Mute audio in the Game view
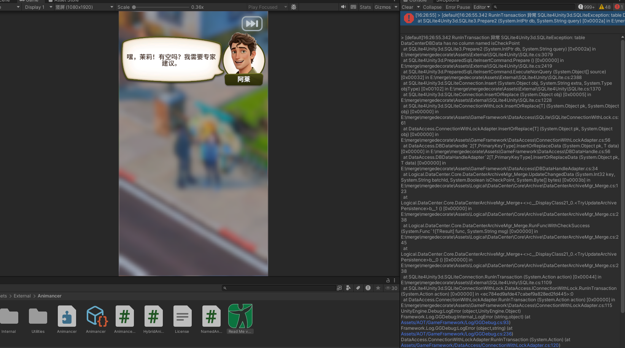This screenshot has height=348, width=625. (x=344, y=7)
